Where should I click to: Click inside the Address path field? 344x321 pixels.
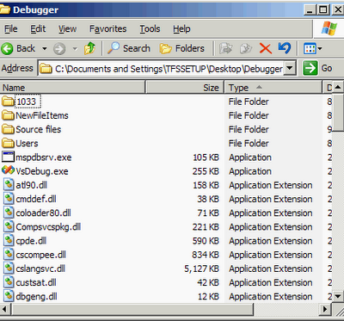pos(162,68)
